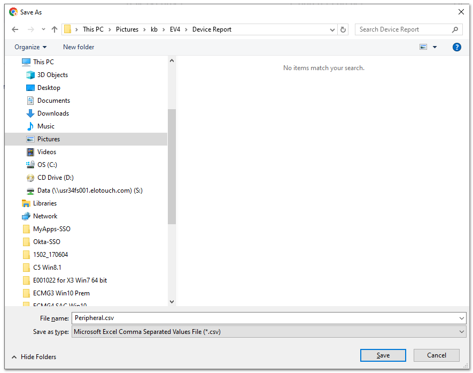Expand the address bar history dropdown

(332, 29)
